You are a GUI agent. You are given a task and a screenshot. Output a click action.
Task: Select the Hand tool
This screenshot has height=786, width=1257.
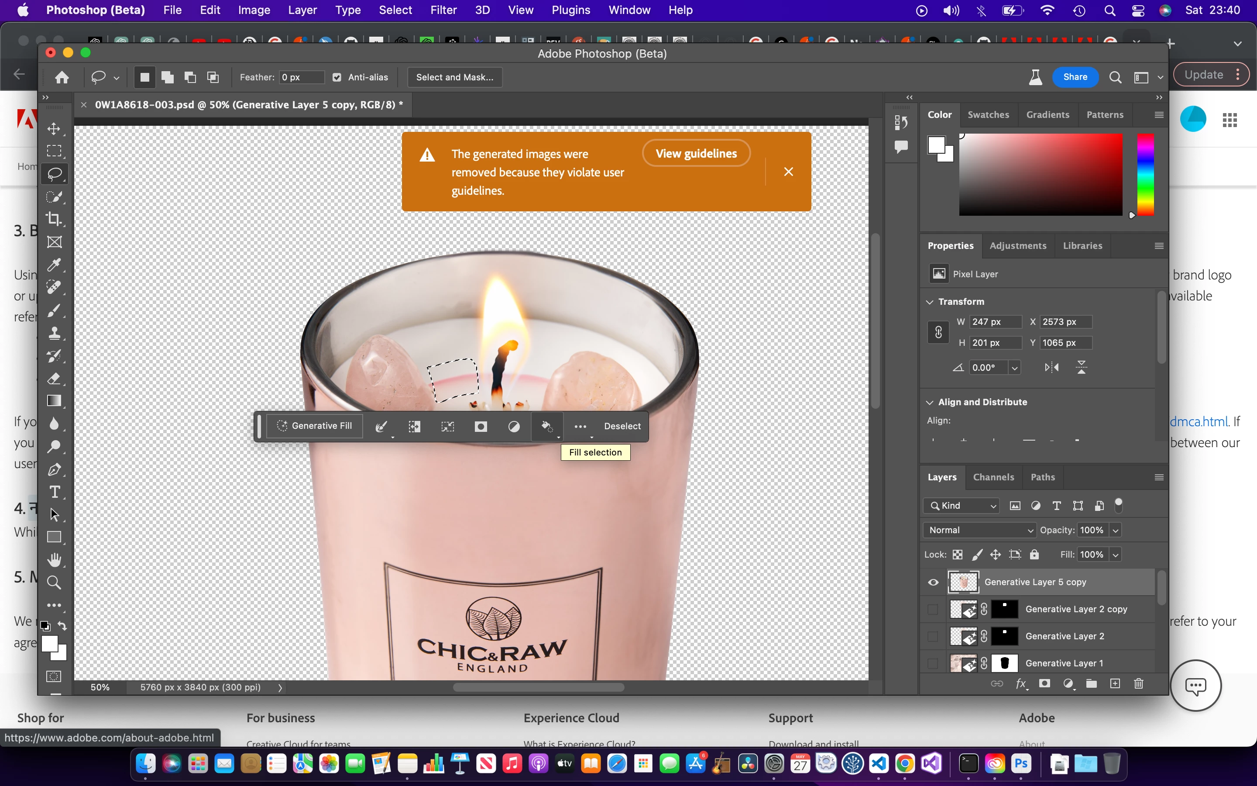[54, 559]
